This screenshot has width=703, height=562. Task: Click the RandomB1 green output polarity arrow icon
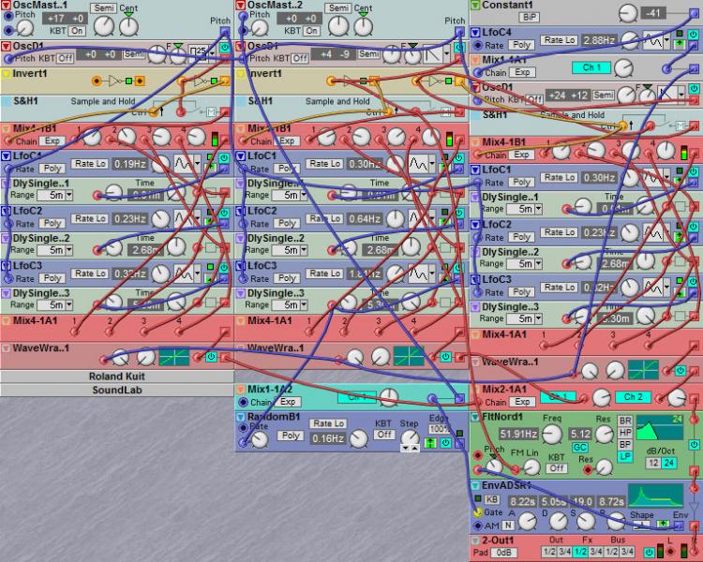click(430, 443)
